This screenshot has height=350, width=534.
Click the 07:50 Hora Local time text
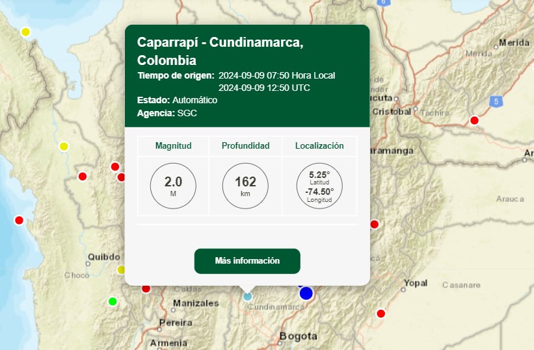(276, 75)
